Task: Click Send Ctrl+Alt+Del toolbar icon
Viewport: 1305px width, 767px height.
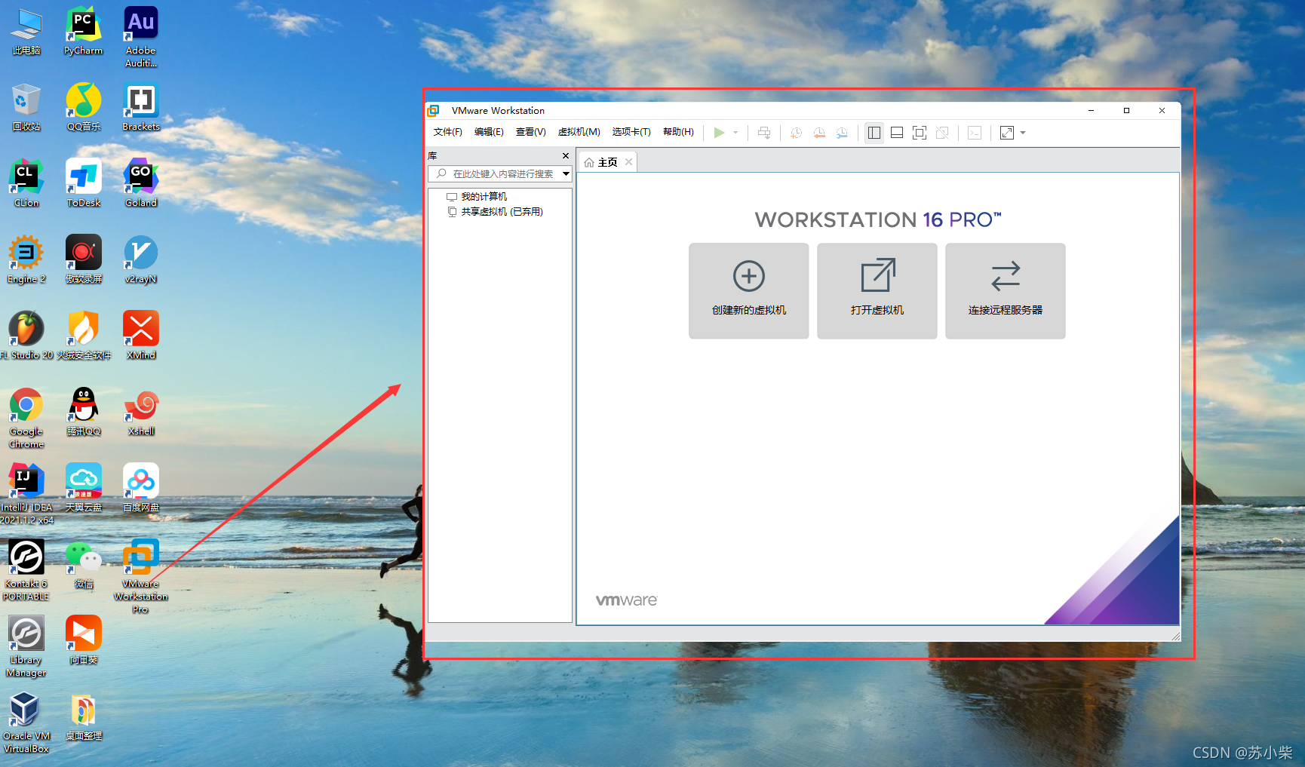Action: (x=764, y=133)
